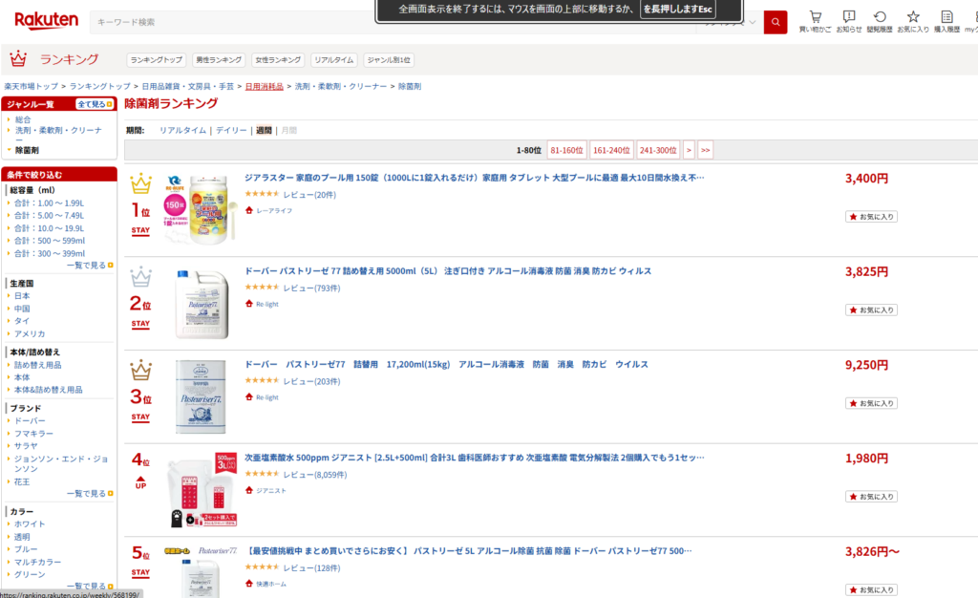
Task: Switch to リアルタイム ranking tab in header
Action: pos(334,59)
